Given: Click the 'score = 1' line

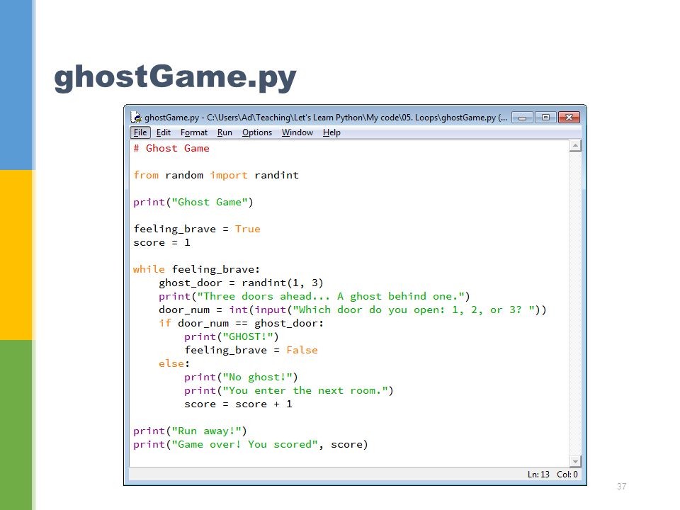Looking at the screenshot, I should coord(161,242).
